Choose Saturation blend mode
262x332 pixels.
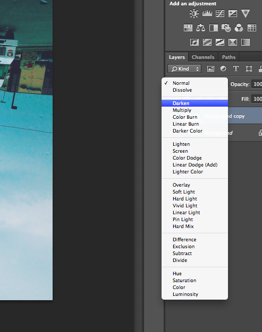[x=195, y=281]
